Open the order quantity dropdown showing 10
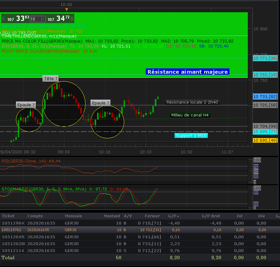Screen dimensions: 280x267 click(43, 19)
